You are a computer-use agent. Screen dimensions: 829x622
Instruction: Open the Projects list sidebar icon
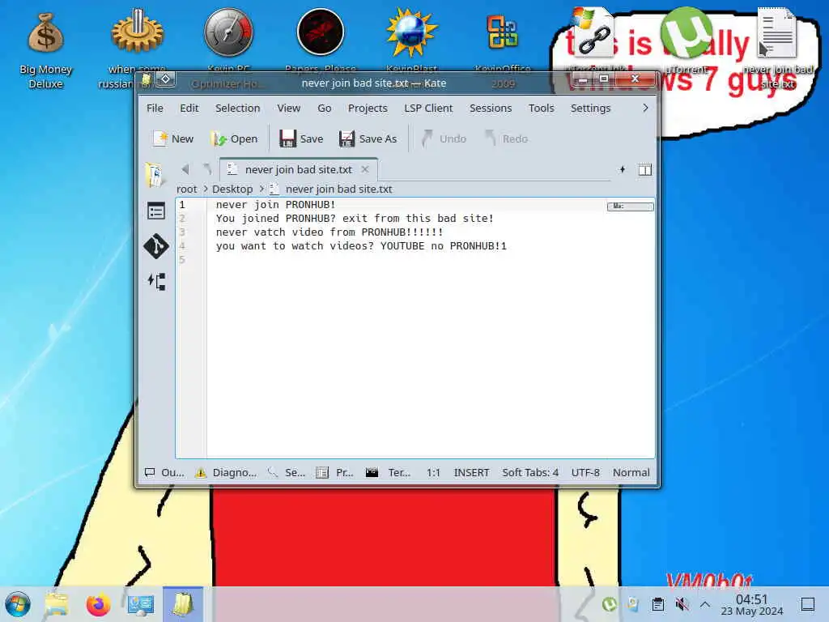156,211
